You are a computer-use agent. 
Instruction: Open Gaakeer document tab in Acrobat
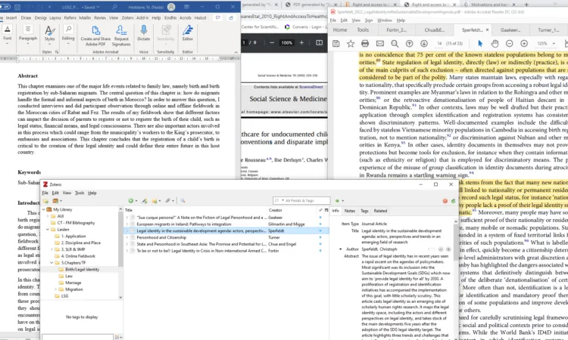click(x=510, y=30)
